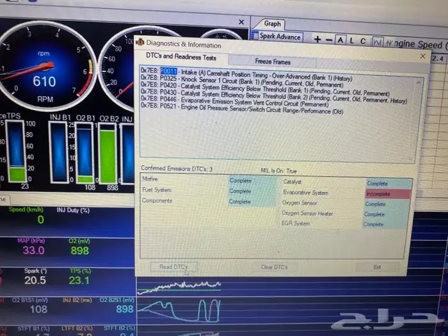This screenshot has width=448, height=336.
Task: Select the line graph style icon
Action: (378, 42)
